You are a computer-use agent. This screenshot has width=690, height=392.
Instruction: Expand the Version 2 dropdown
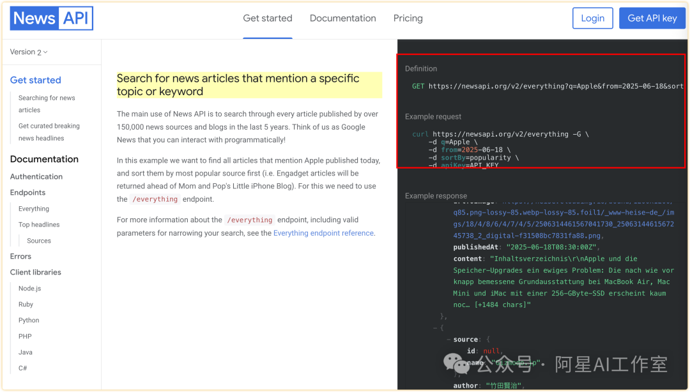point(29,52)
